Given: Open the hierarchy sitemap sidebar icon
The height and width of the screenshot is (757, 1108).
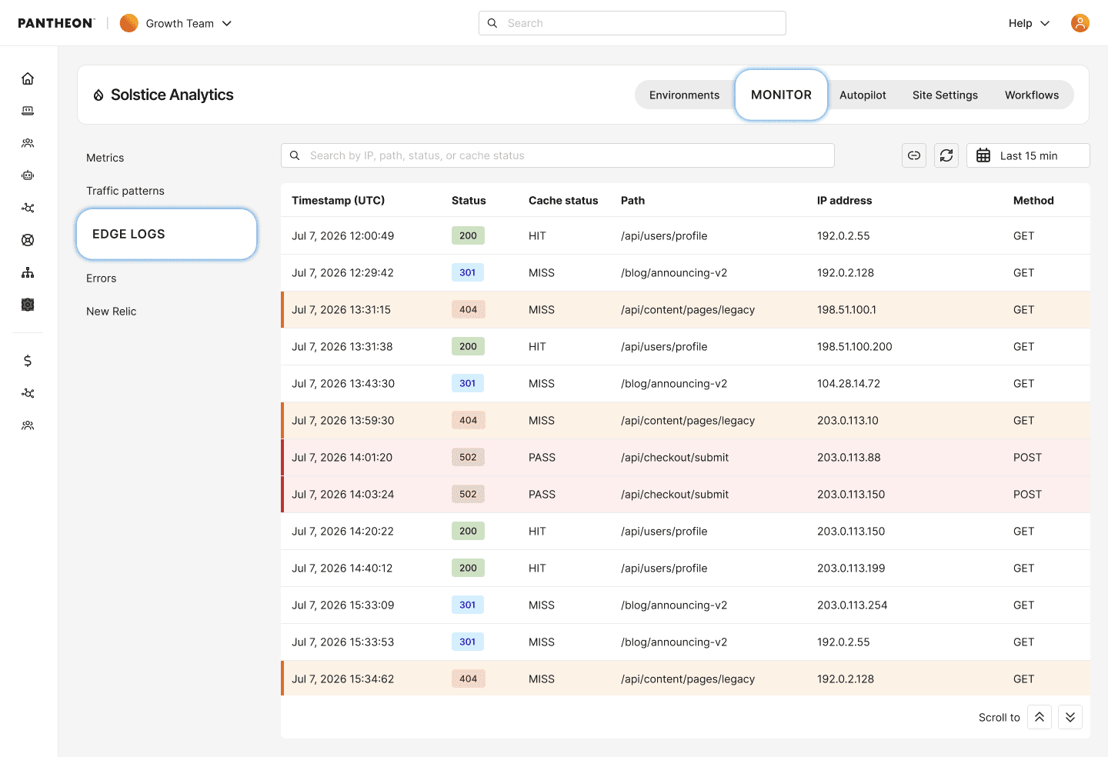Looking at the screenshot, I should [x=28, y=272].
